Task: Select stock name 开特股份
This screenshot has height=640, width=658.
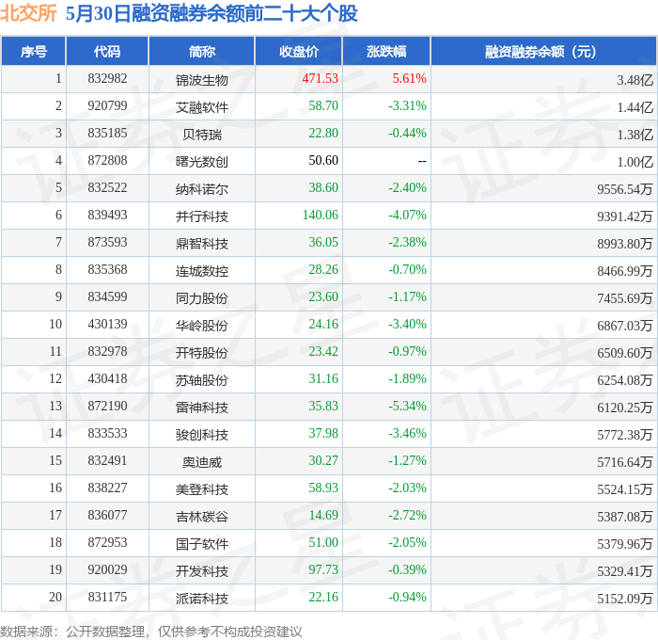Action: click(x=202, y=353)
